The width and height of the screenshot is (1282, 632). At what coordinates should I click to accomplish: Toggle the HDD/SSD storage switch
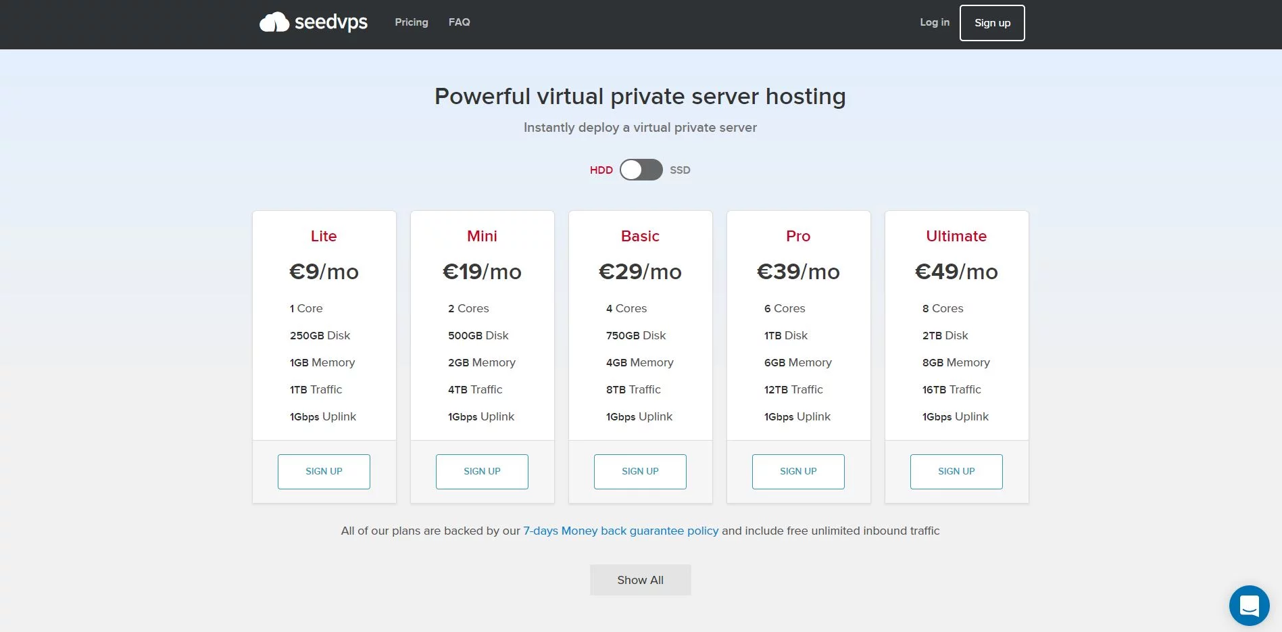(641, 170)
